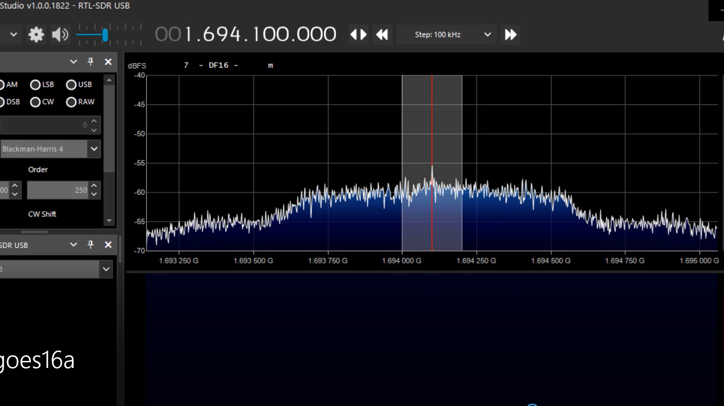Adjust the volume slider handle
This screenshot has width=724, height=406.
[106, 34]
